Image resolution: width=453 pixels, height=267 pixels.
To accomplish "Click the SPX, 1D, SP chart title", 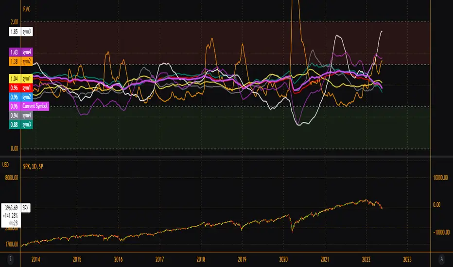I will click(x=33, y=166).
